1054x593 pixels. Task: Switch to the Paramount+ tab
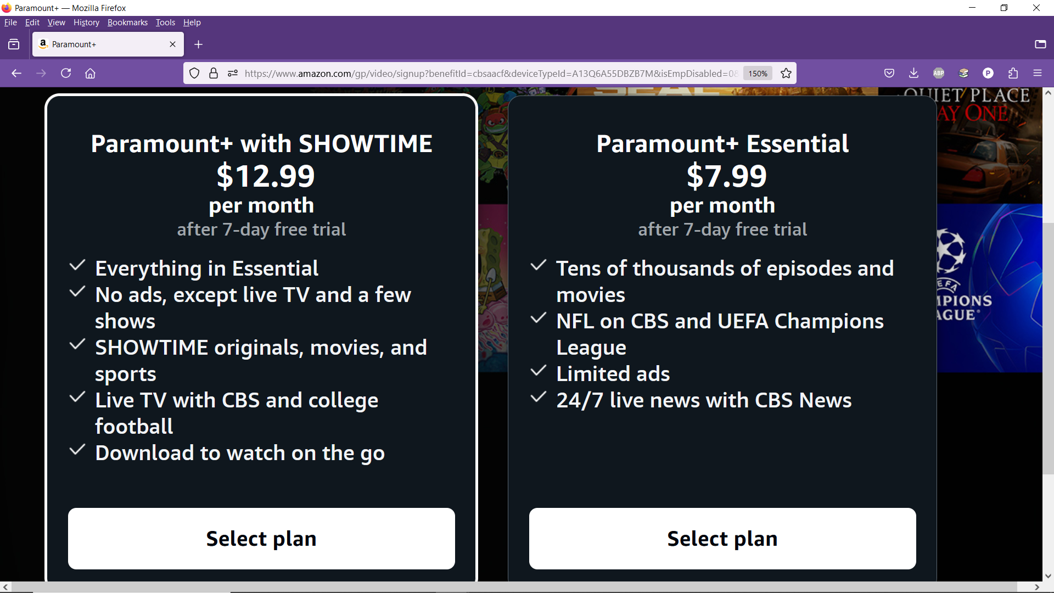coord(99,44)
